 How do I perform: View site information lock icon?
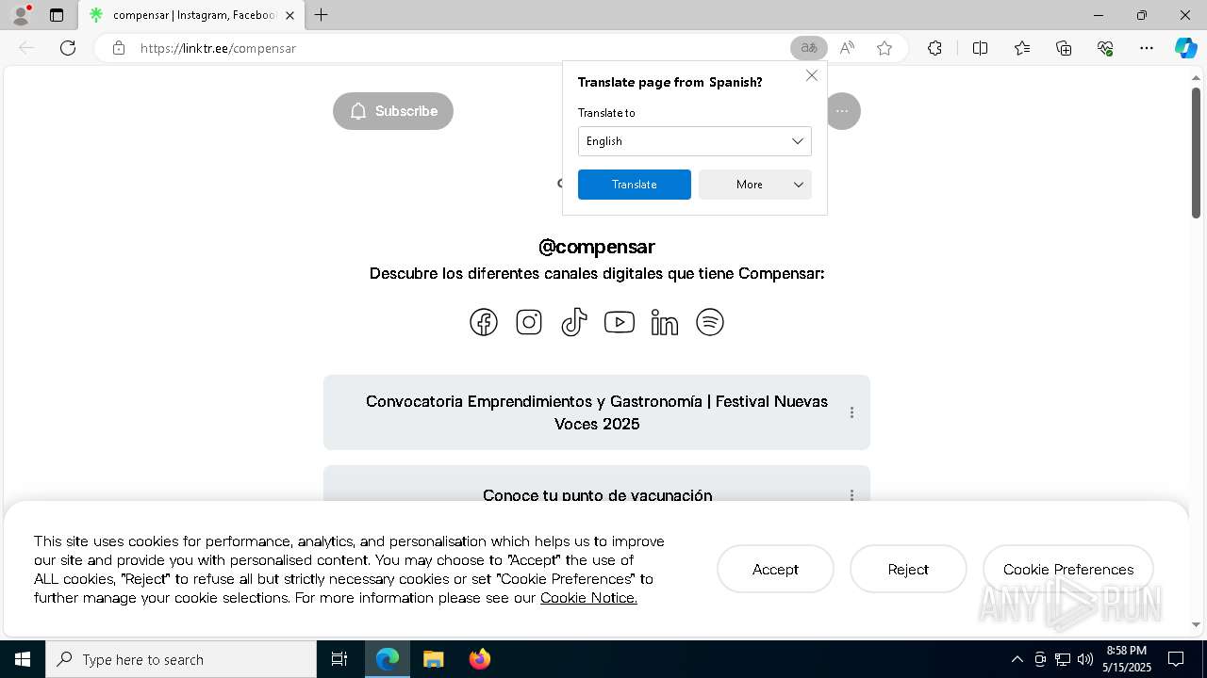point(119,48)
